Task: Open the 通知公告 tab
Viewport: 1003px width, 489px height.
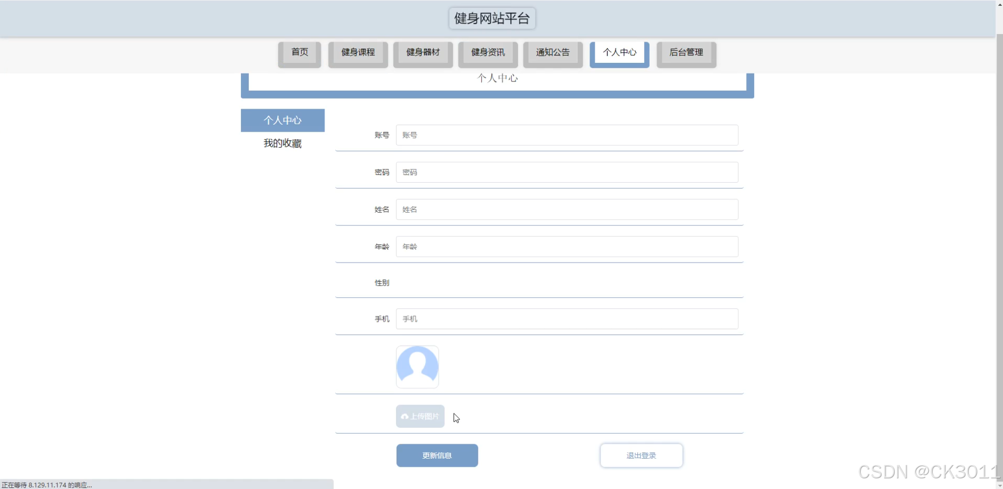Action: click(x=552, y=53)
